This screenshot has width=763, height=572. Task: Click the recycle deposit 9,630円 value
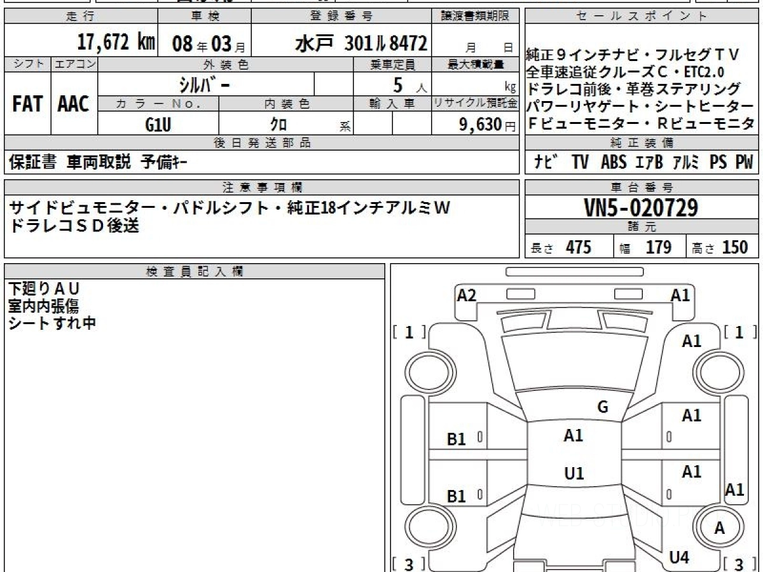click(x=475, y=125)
